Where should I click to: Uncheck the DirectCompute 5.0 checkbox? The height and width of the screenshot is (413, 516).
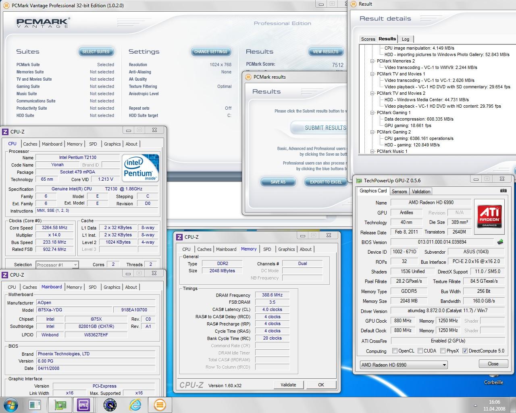tap(465, 351)
